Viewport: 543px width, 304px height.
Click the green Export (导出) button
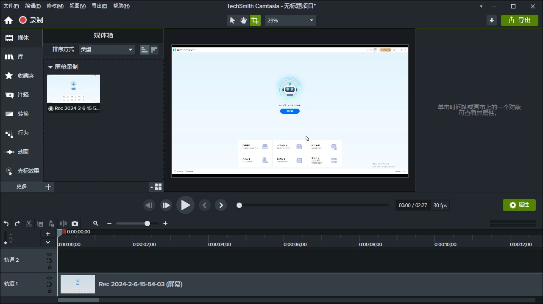click(519, 20)
